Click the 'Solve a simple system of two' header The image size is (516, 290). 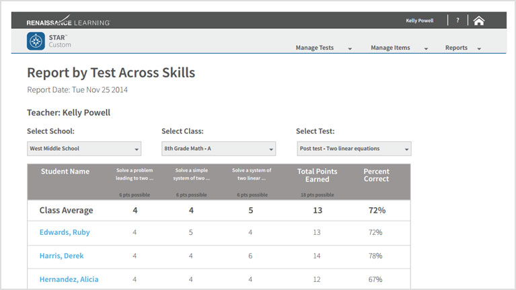pos(191,174)
